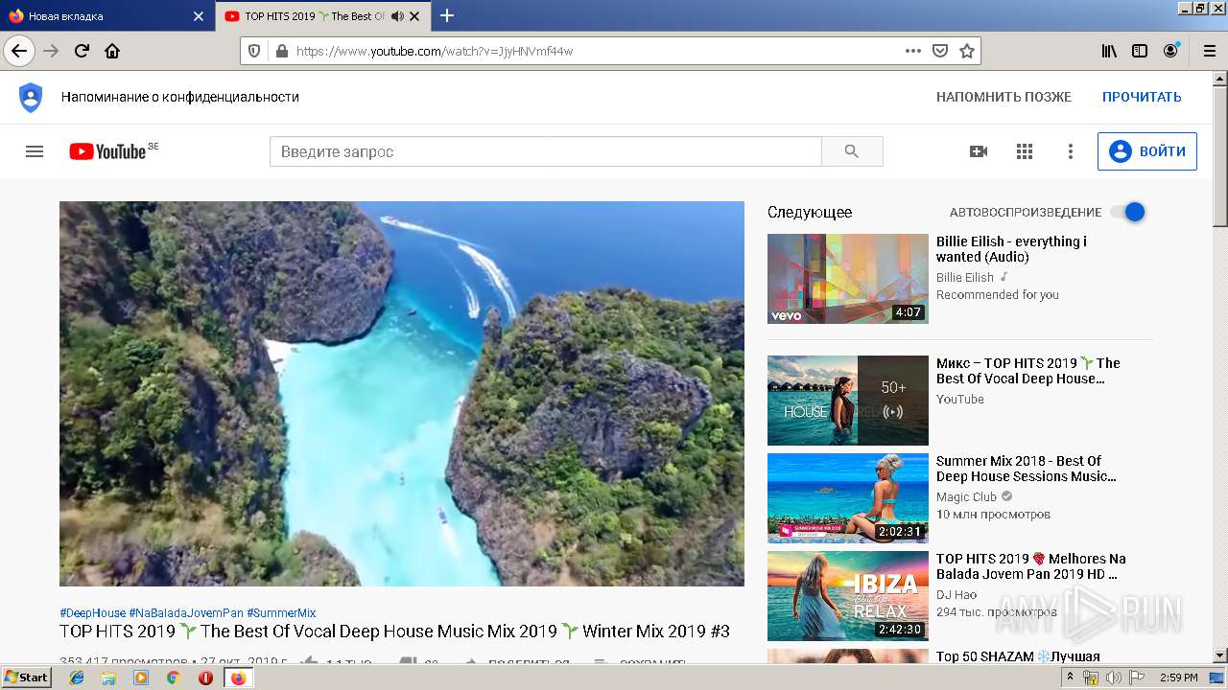Mute the tab via its speaker icon
Screen dimensions: 1228x690
tap(397, 16)
